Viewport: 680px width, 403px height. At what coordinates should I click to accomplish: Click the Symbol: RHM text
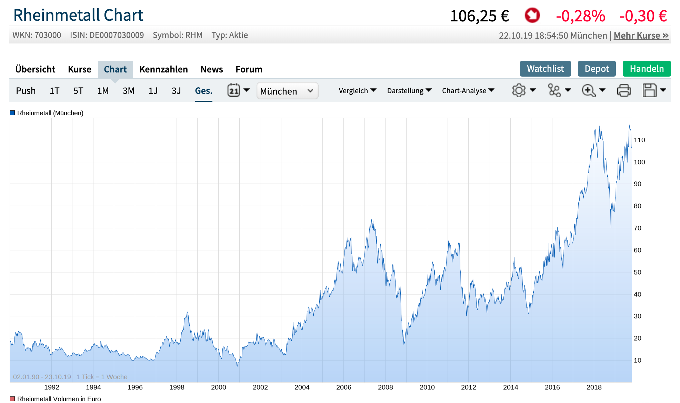click(178, 35)
